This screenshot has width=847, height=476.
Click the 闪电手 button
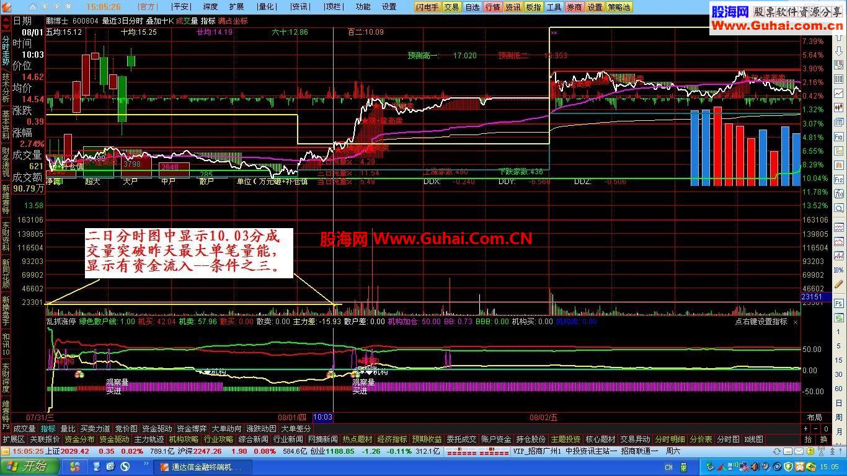427,7
